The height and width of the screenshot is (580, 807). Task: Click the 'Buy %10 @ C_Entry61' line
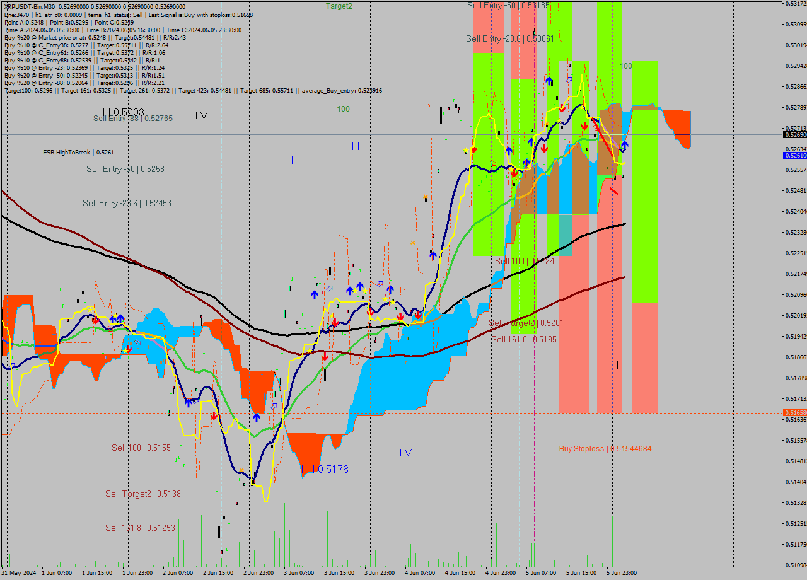[x=86, y=52]
